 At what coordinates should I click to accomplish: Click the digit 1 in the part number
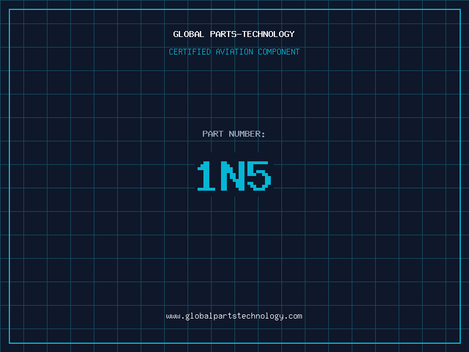(x=205, y=176)
